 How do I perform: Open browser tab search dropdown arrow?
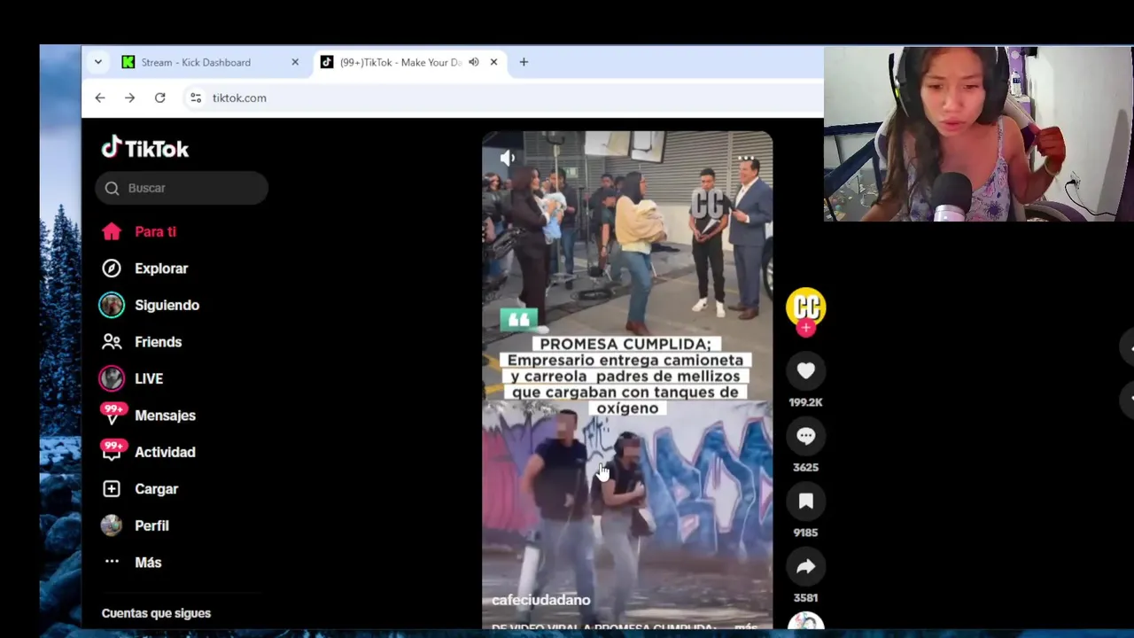pyautogui.click(x=98, y=62)
